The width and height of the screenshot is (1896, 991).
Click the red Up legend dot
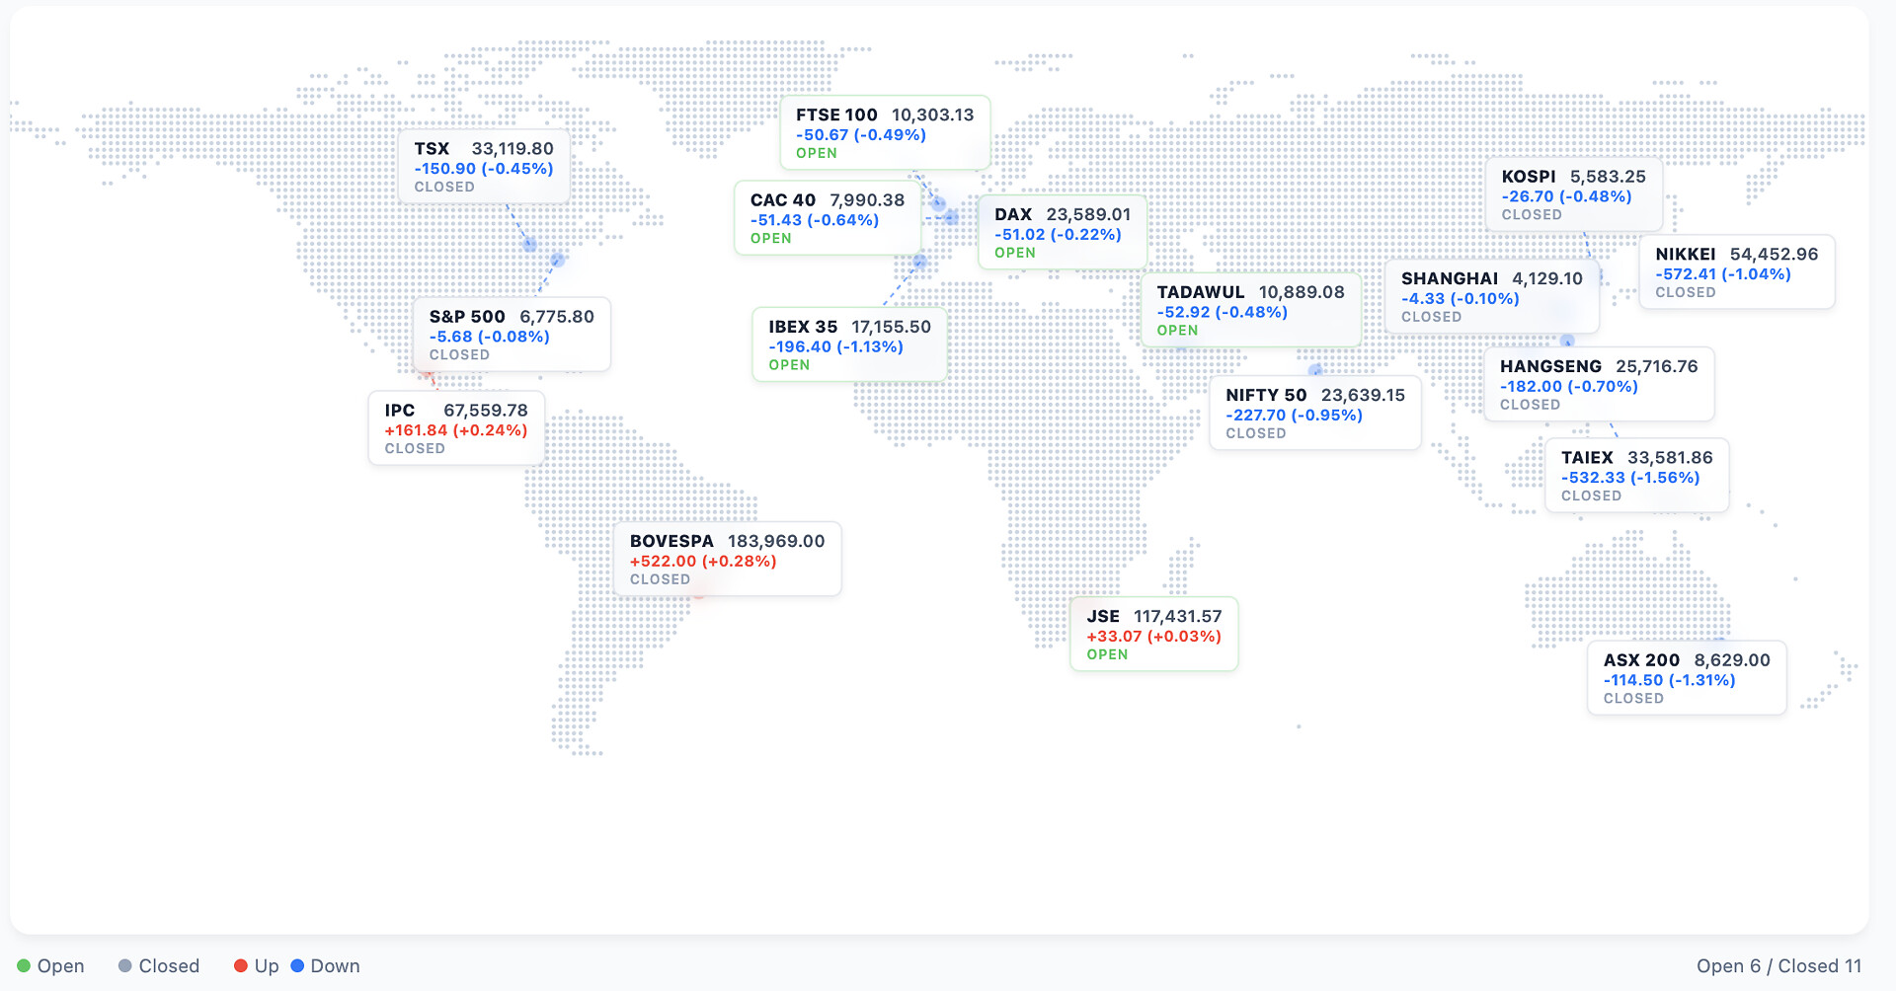click(x=240, y=966)
